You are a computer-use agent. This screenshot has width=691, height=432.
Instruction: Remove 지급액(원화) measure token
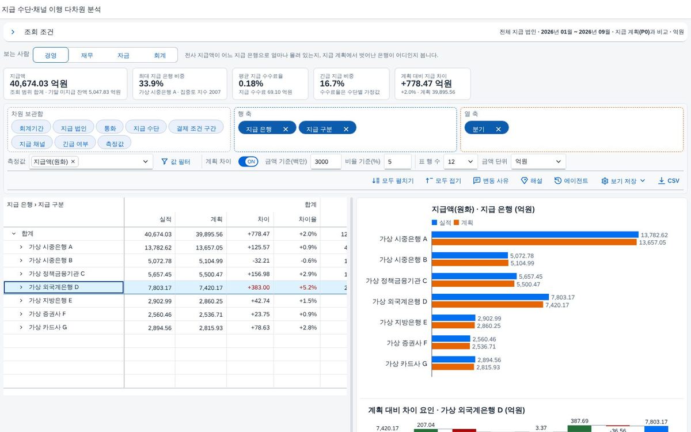coord(73,162)
